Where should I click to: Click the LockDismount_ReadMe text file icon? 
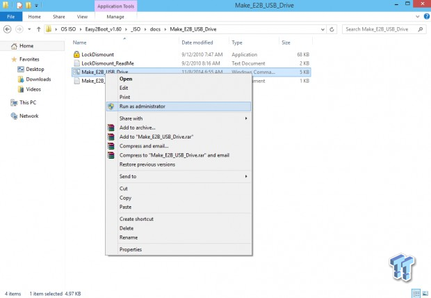click(77, 63)
